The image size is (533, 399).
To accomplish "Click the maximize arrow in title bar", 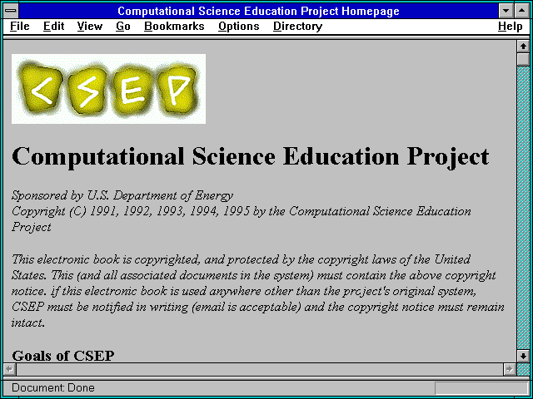I will pos(522,11).
